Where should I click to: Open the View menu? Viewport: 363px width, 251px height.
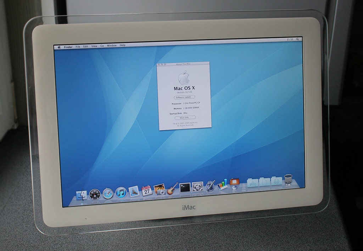pos(94,46)
